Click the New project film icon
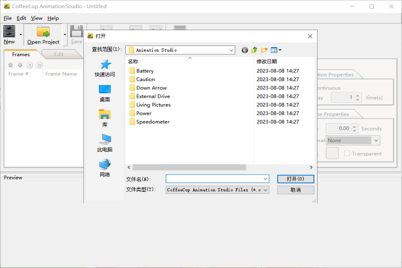The height and width of the screenshot is (268, 402). [x=9, y=32]
